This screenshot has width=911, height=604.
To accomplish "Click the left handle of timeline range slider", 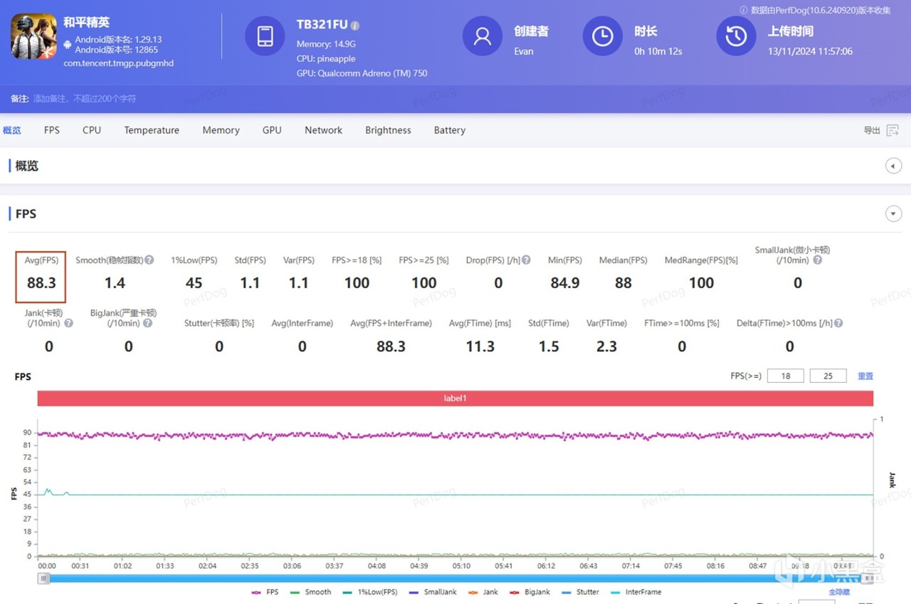I will click(x=44, y=578).
